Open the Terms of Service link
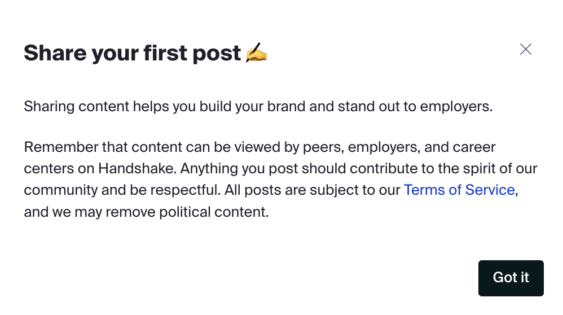The height and width of the screenshot is (315, 563). tap(459, 190)
